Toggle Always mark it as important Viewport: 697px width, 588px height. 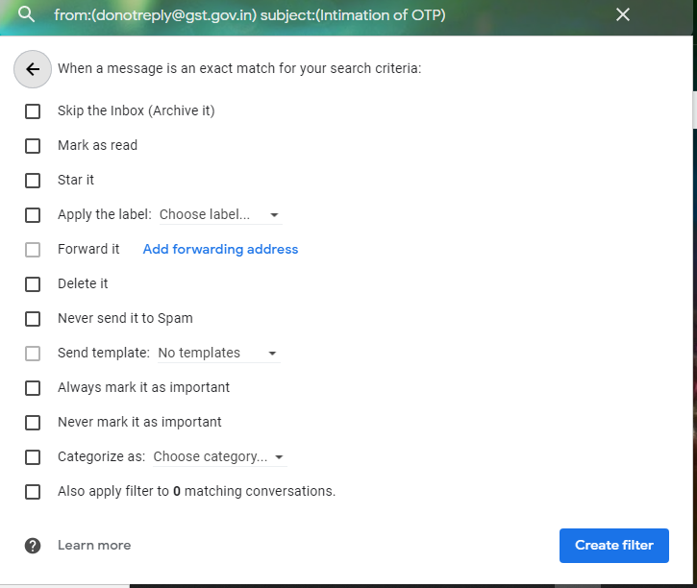coord(33,388)
